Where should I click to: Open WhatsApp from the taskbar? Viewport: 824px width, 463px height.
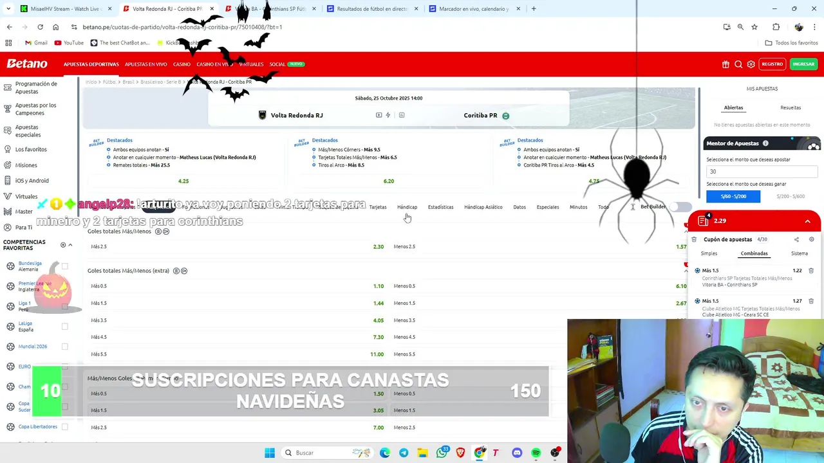(x=442, y=453)
